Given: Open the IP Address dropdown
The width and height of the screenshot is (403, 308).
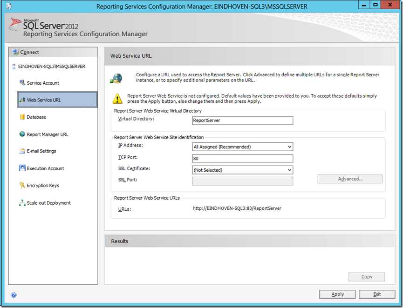Looking at the screenshot, I should pyautogui.click(x=243, y=147).
